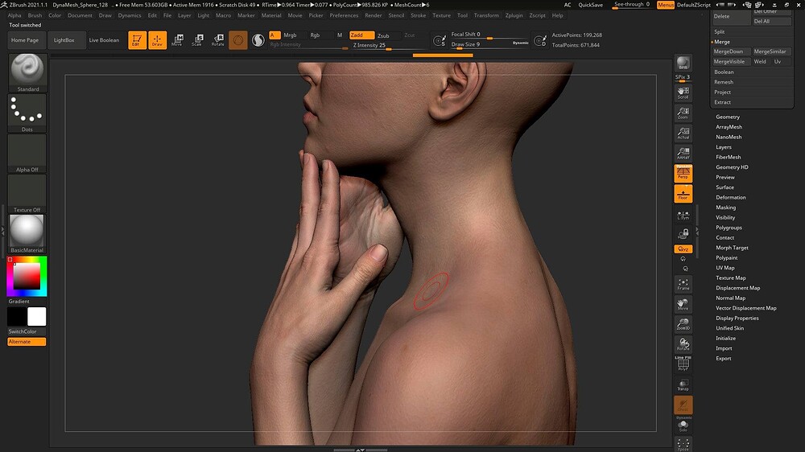Toggle Rgb paint mode
The width and height of the screenshot is (805, 452).
pyautogui.click(x=315, y=35)
